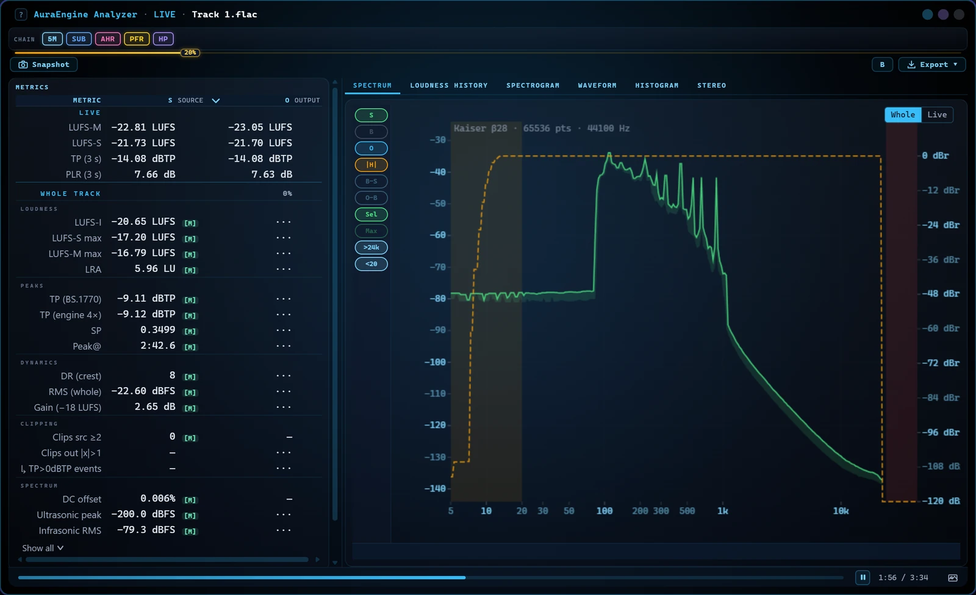Image resolution: width=976 pixels, height=595 pixels.
Task: Click the [M] badge next to LRA
Action: click(x=190, y=271)
